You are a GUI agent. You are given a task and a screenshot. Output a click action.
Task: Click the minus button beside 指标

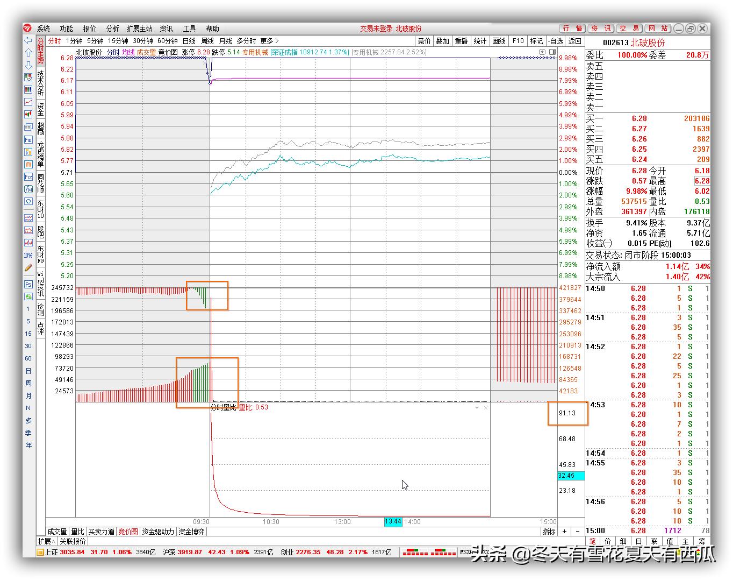(578, 532)
